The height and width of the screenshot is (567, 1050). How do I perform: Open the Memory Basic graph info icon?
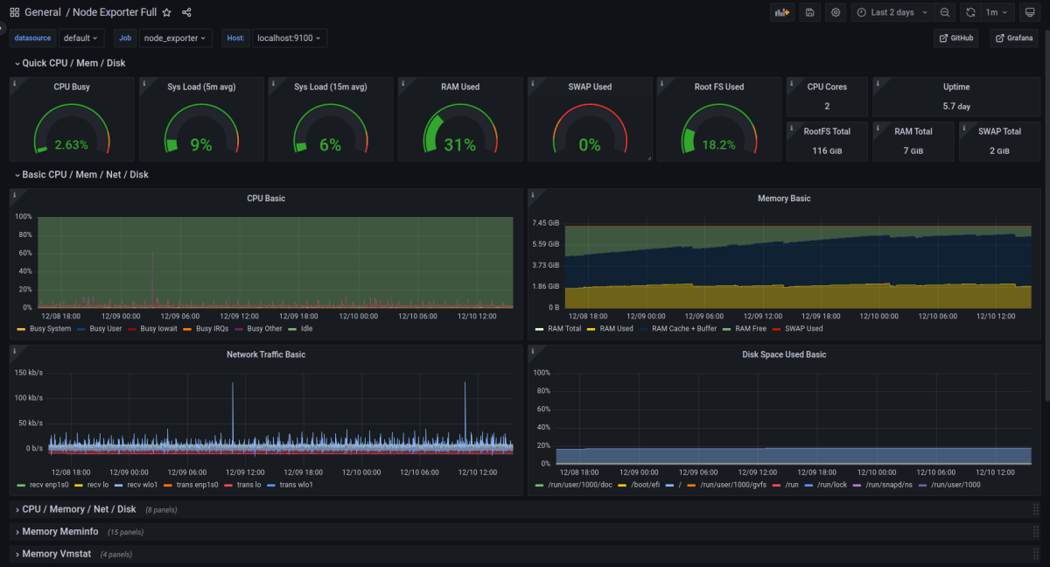[x=533, y=194]
